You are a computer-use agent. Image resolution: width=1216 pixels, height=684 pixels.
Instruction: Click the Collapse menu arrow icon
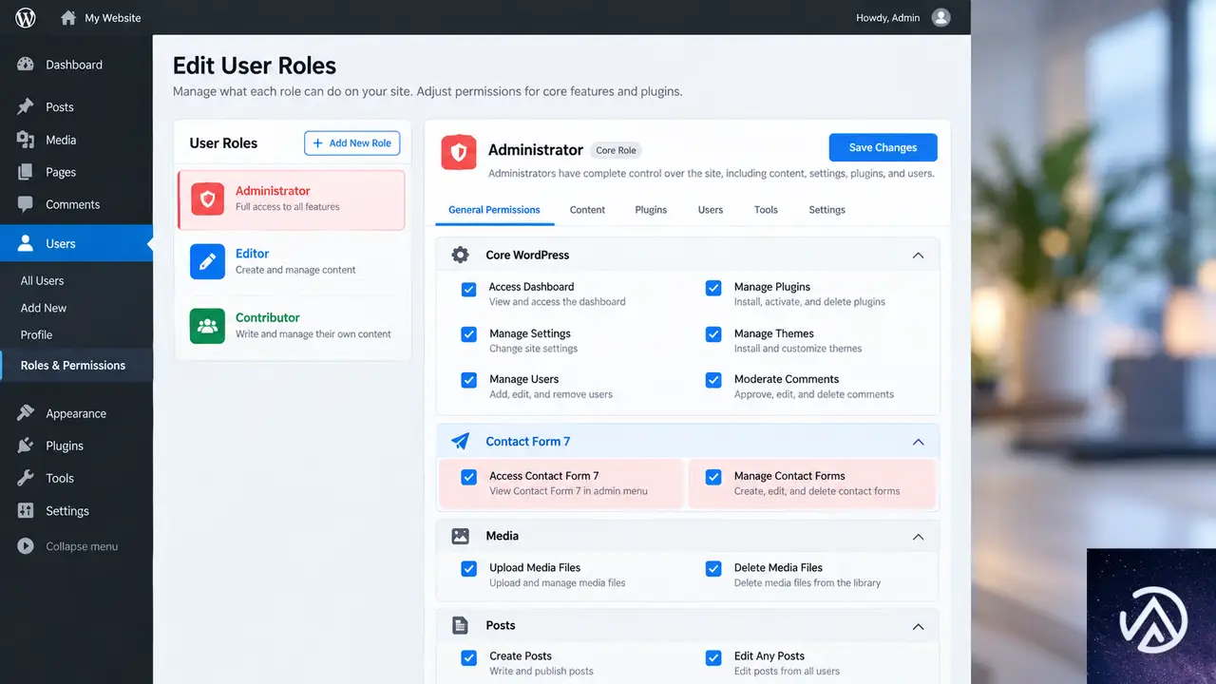pos(26,546)
